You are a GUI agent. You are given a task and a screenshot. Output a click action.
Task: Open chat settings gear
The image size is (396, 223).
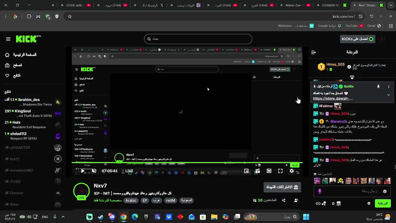369,203
